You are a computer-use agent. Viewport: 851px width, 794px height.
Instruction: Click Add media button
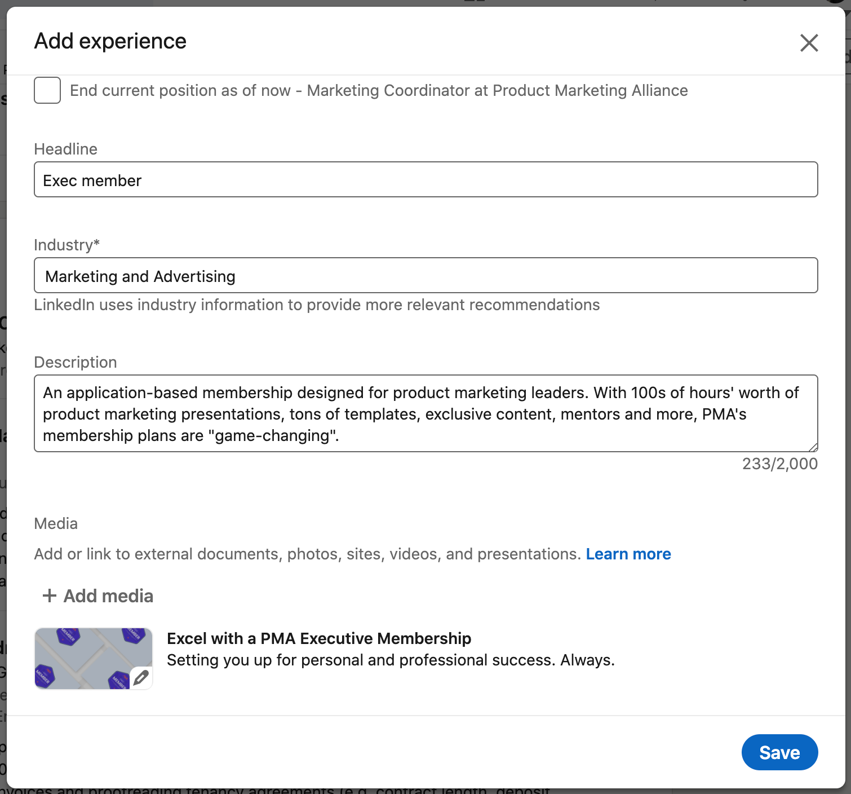tap(98, 595)
